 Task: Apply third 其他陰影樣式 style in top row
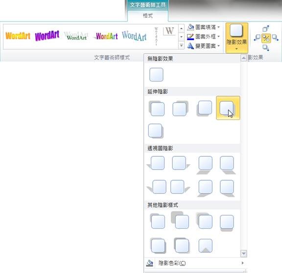pos(204,221)
